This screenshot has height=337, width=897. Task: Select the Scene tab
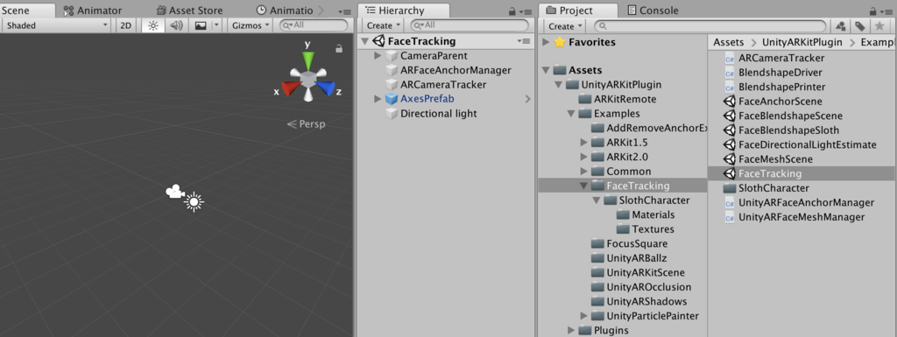[x=26, y=11]
